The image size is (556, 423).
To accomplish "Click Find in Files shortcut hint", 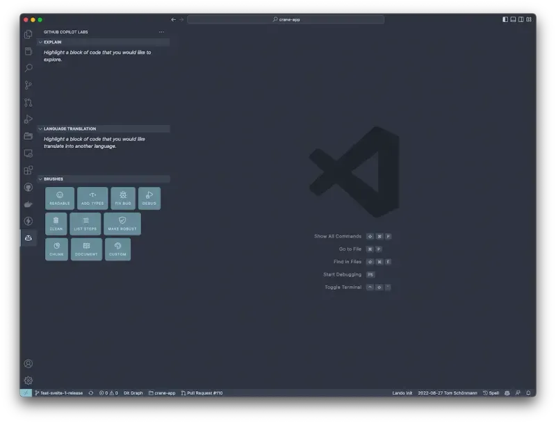I will (347, 262).
